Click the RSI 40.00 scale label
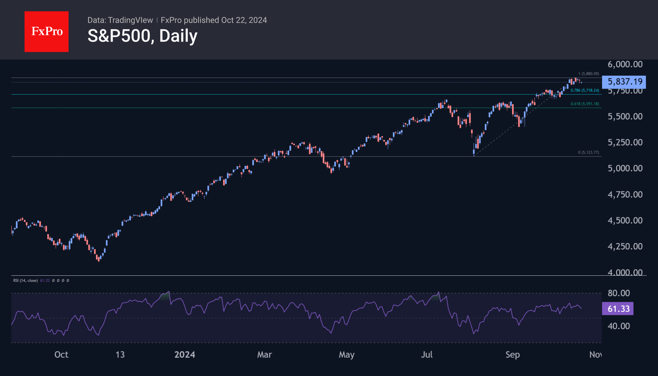Image resolution: width=658 pixels, height=376 pixels. point(618,326)
